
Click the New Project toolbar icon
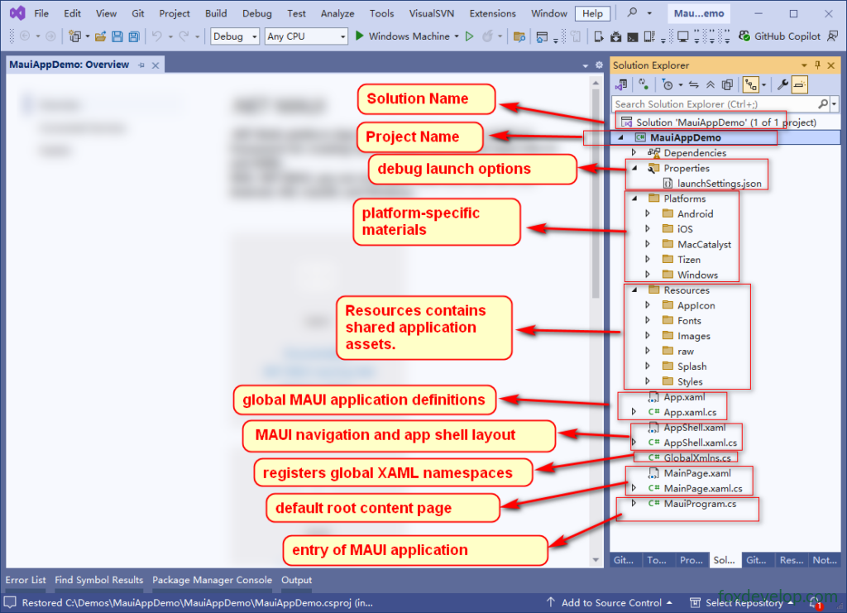point(74,36)
